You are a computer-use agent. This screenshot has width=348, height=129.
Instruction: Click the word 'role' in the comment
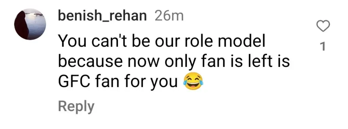[199, 42]
